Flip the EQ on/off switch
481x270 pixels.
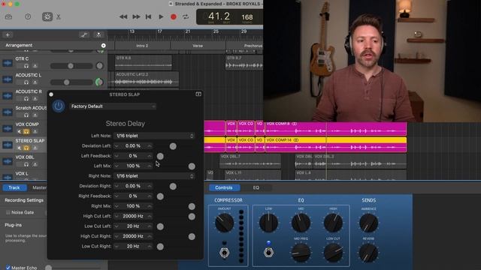point(268,253)
